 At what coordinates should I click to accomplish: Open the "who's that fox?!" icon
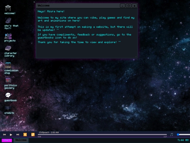pyautogui.click(x=8, y=20)
